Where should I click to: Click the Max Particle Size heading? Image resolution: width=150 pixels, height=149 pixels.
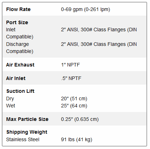[x=27, y=119]
